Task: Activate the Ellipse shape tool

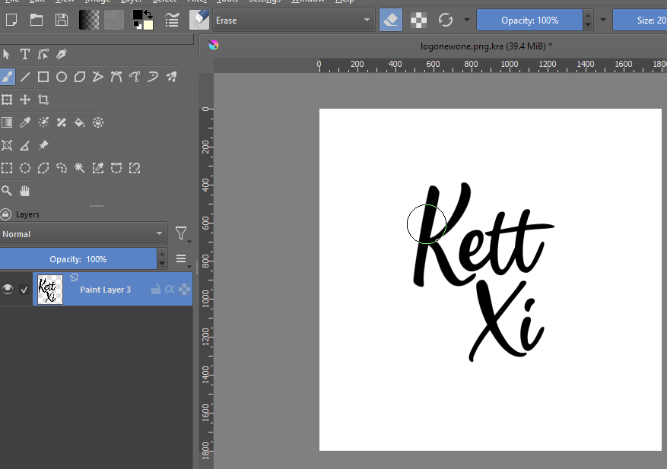Action: click(62, 77)
